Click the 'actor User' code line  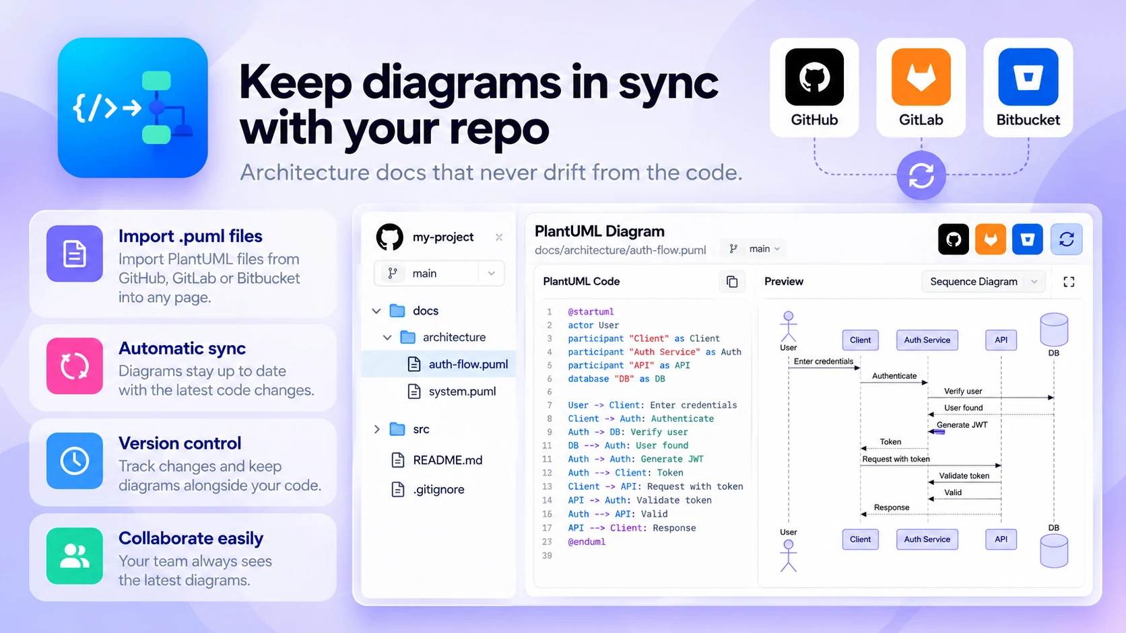click(593, 325)
